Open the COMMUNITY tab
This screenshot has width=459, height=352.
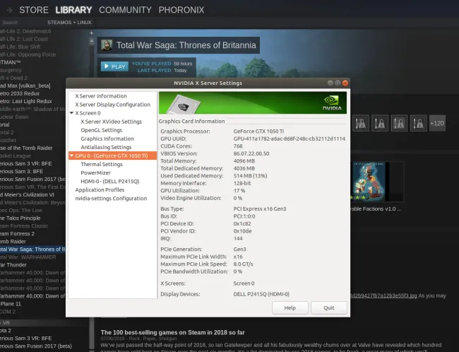click(x=125, y=10)
